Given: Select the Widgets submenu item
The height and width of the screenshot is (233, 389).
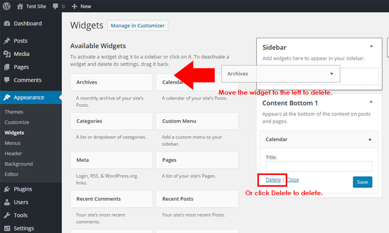Looking at the screenshot, I should click(x=14, y=132).
